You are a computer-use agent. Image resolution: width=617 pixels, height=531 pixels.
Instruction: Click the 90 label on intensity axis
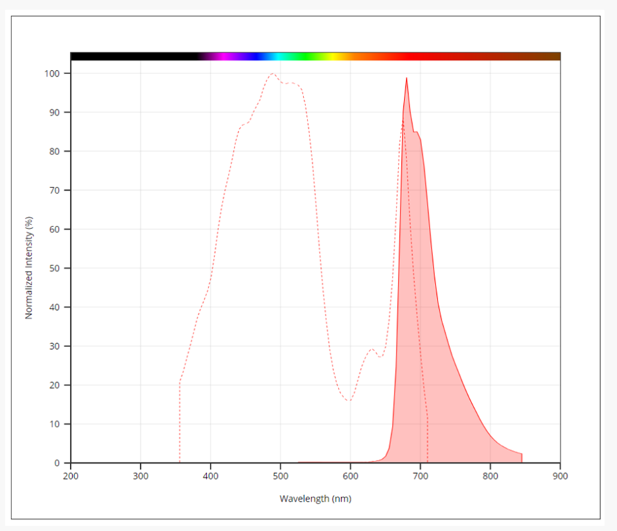pyautogui.click(x=55, y=113)
